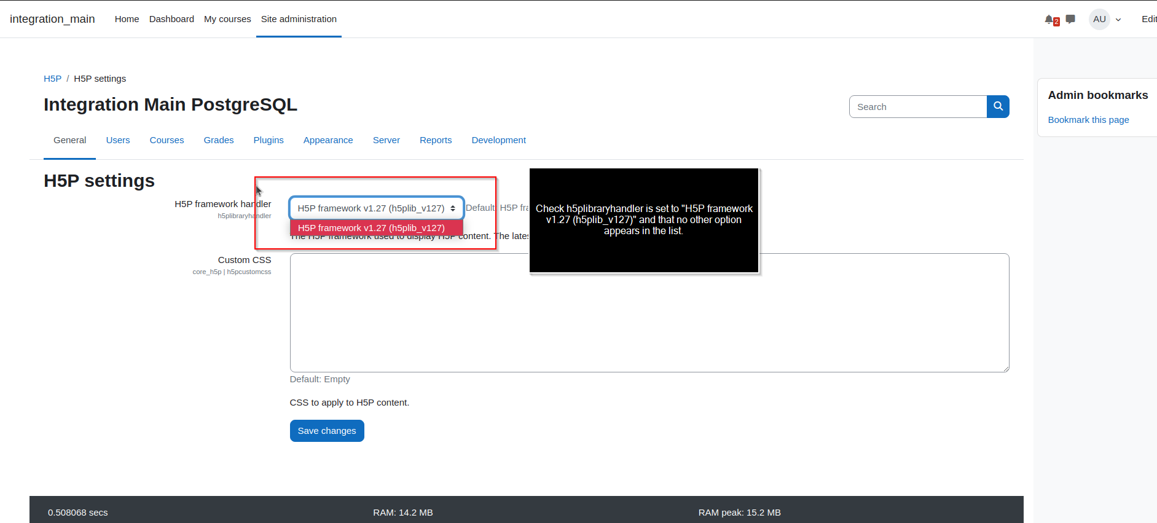The image size is (1157, 523).
Task: Open the Grades tab
Action: (219, 140)
